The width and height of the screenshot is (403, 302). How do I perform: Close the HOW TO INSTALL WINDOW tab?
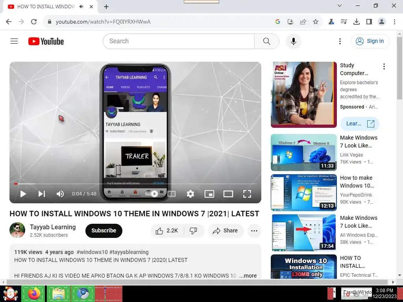91,7
